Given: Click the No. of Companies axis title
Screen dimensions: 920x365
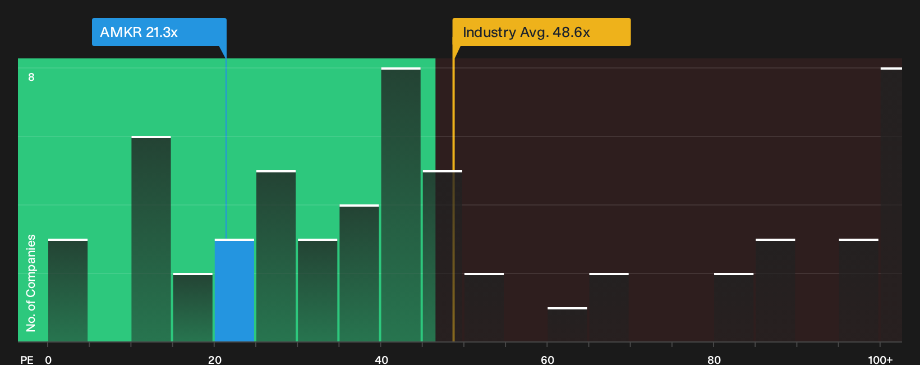Looking at the screenshot, I should click(31, 283).
